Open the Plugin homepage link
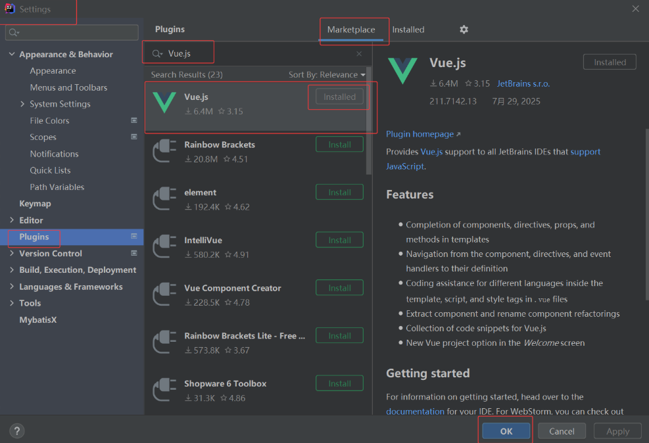The width and height of the screenshot is (649, 443). [423, 134]
